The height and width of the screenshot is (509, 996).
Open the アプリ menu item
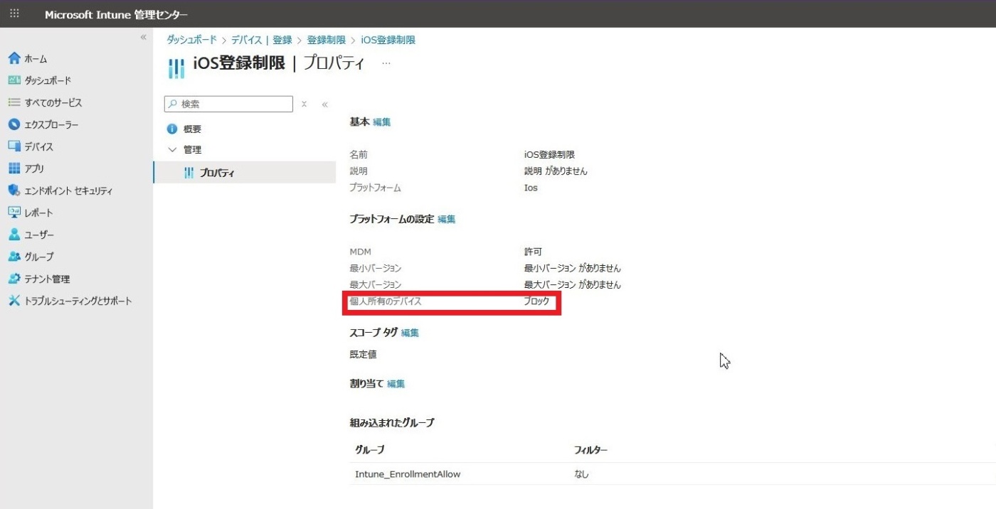[x=34, y=168]
